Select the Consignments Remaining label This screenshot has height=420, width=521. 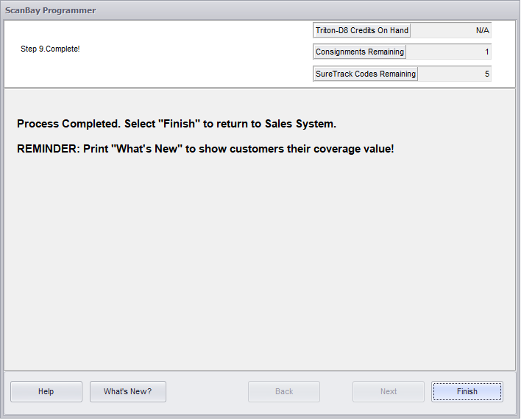(x=359, y=52)
